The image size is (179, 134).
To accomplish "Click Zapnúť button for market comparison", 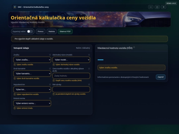I will [161, 77].
